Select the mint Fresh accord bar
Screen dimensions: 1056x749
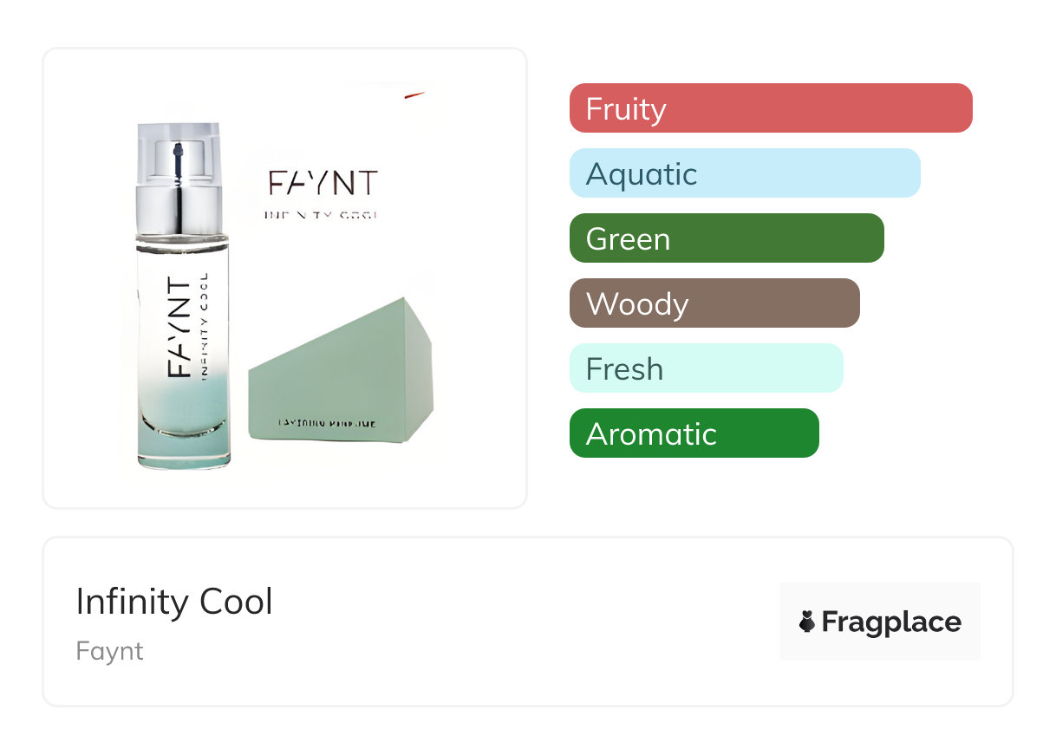coord(705,368)
